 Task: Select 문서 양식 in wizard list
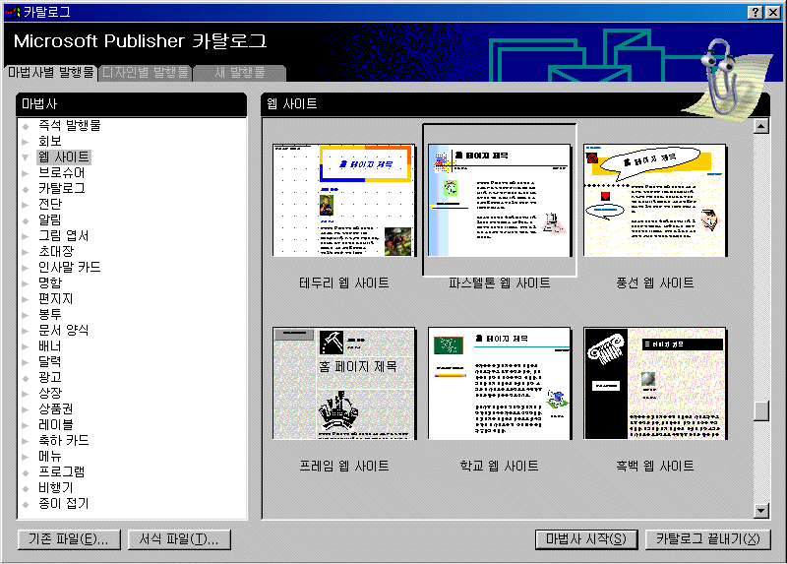coord(64,330)
